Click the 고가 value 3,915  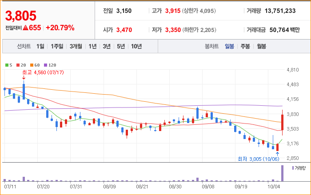coord(173,11)
